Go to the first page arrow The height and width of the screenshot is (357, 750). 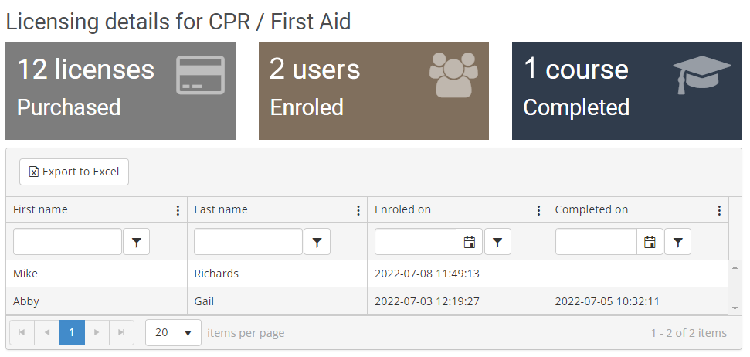click(x=22, y=333)
